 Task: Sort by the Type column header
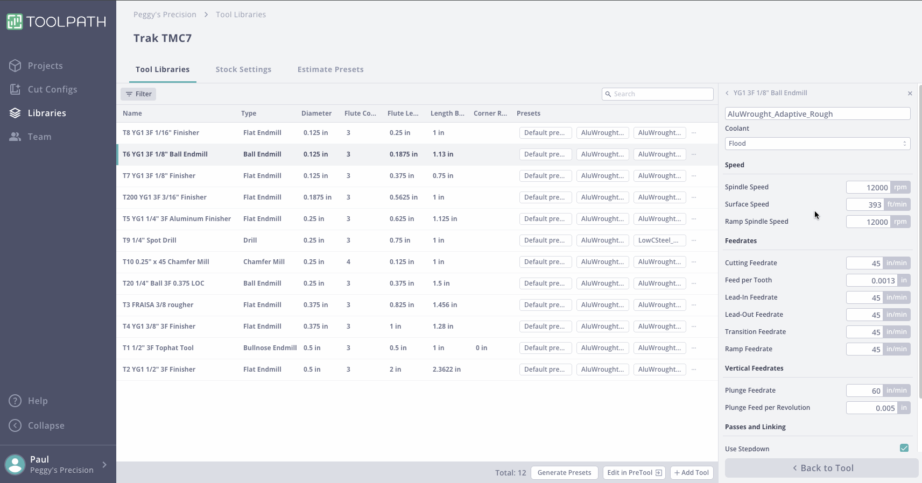tap(249, 113)
